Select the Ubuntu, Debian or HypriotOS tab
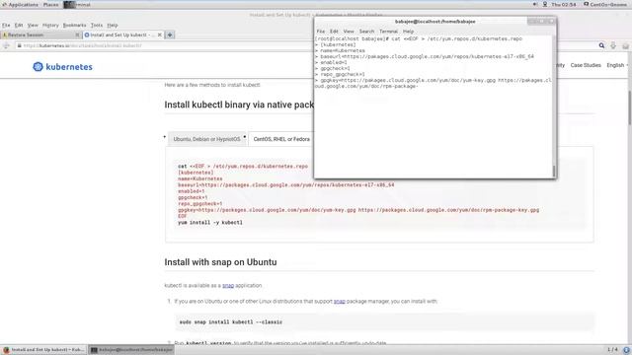This screenshot has width=632, height=355. click(x=206, y=139)
